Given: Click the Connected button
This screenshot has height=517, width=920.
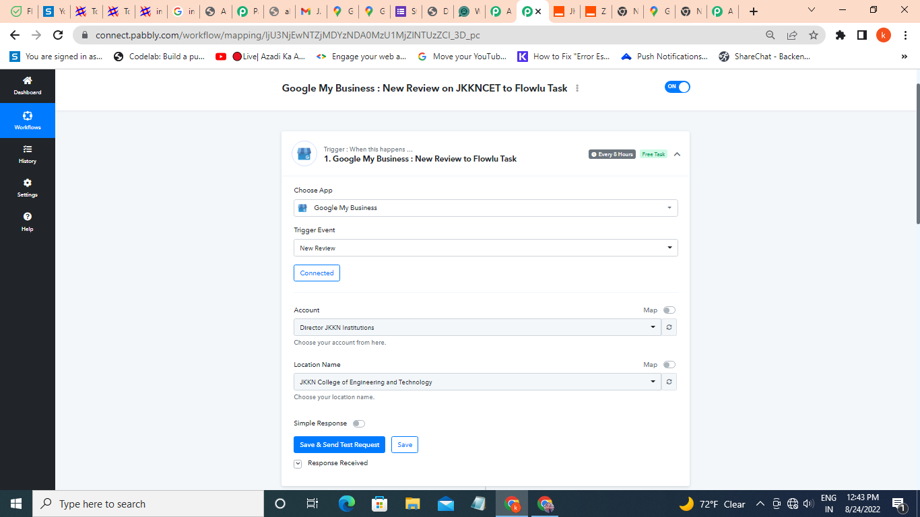Looking at the screenshot, I should coord(317,273).
